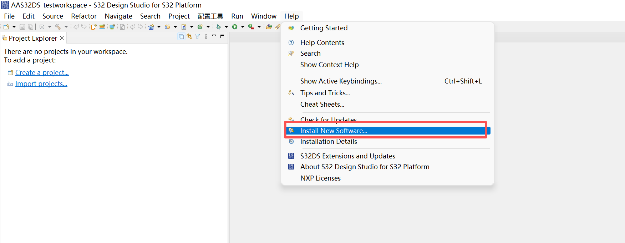Click the Save toolbar icon

[22, 27]
